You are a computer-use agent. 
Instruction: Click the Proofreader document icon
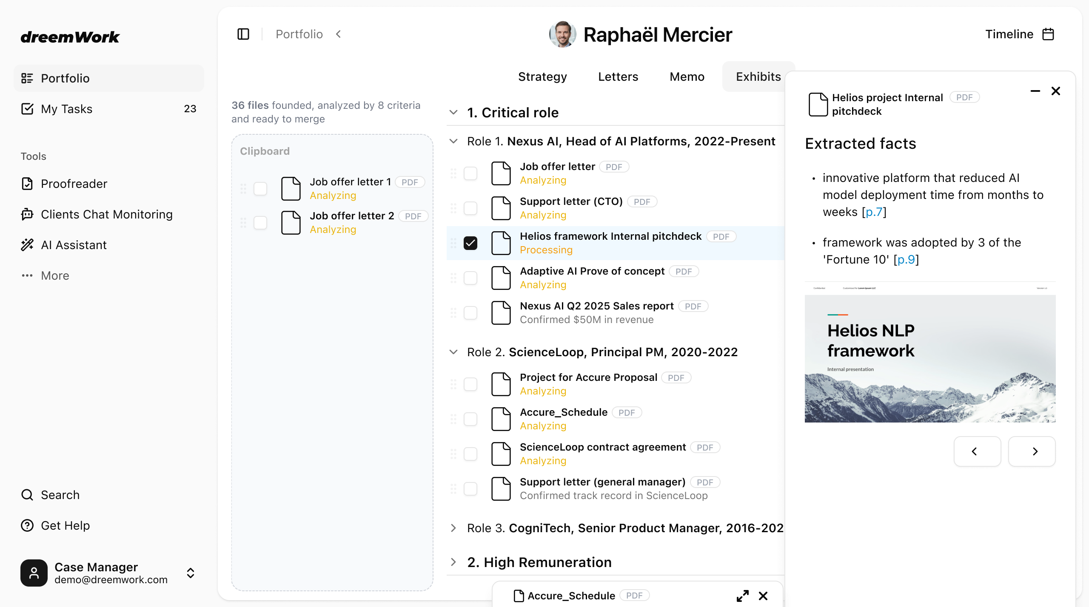coord(27,184)
